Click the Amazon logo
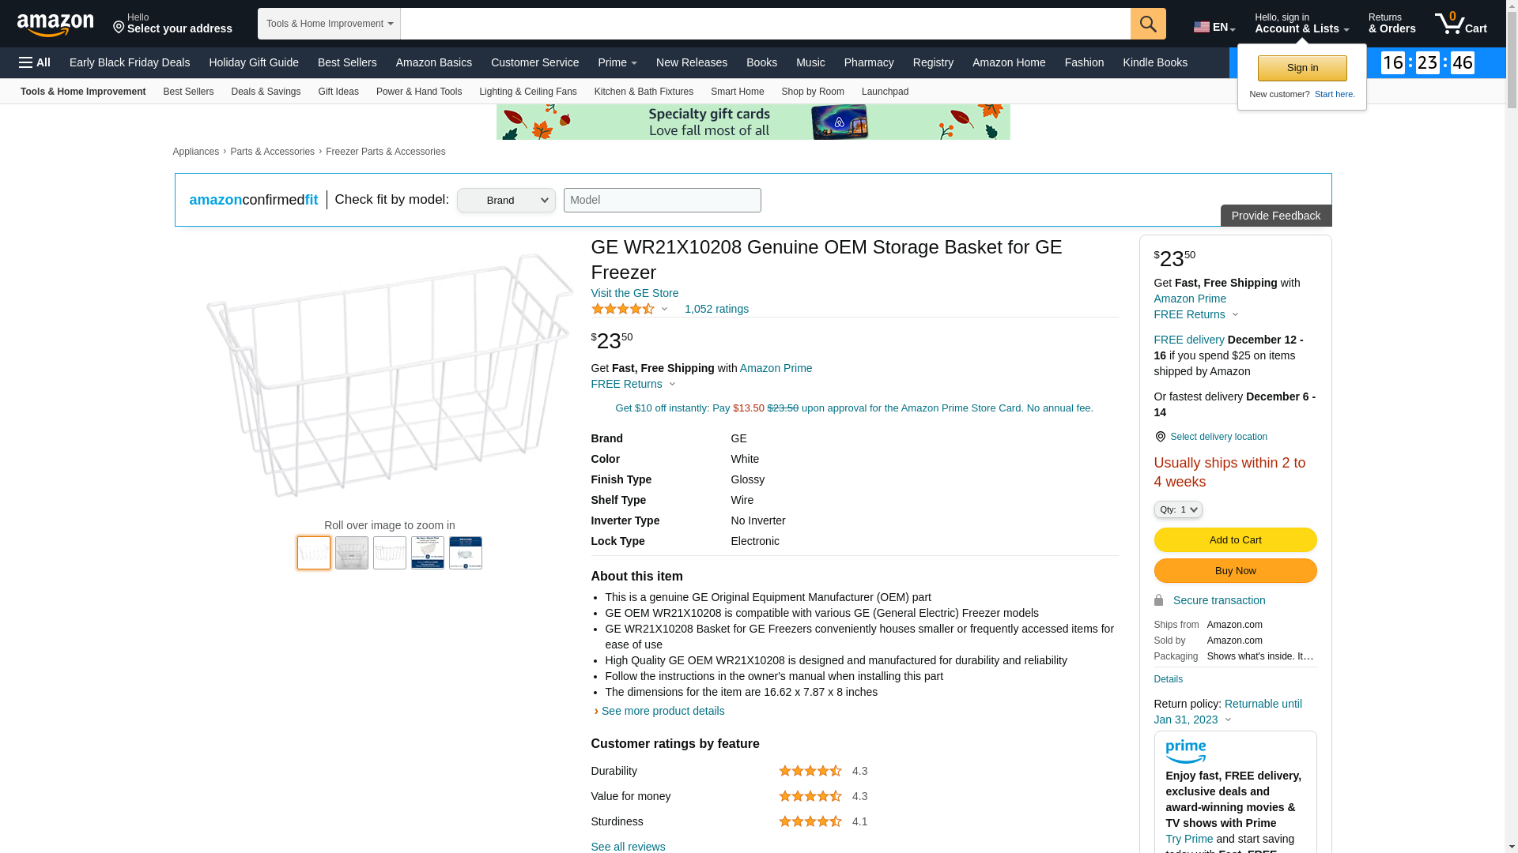The image size is (1518, 853). click(55, 24)
